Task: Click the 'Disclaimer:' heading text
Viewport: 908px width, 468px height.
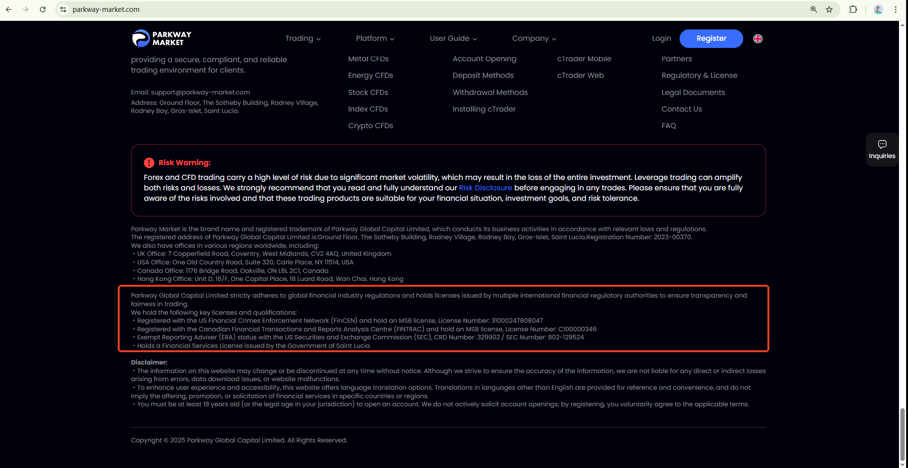Action: click(x=149, y=363)
